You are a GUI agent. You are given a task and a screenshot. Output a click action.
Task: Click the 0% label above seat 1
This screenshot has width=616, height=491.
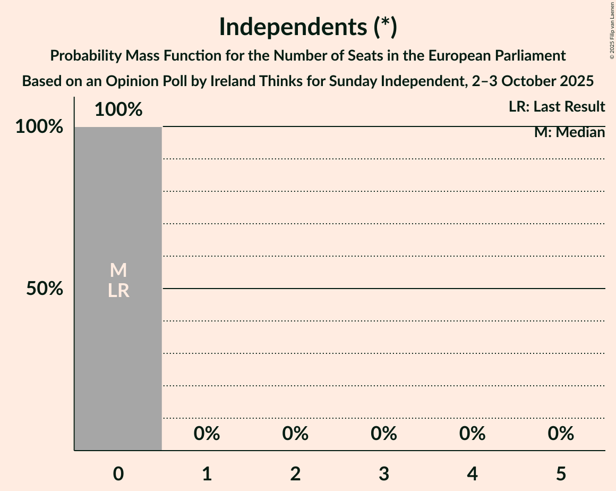(x=207, y=434)
